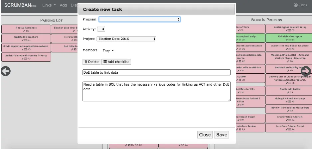Edit pencil on 'OpenStreet Map Editor Tasksheet' card

tap(286, 49)
